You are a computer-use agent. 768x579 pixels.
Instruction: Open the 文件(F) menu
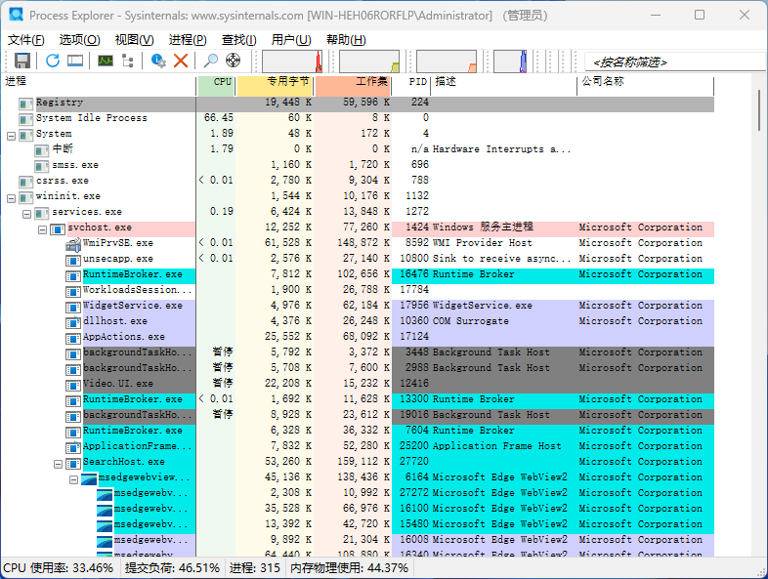26,40
